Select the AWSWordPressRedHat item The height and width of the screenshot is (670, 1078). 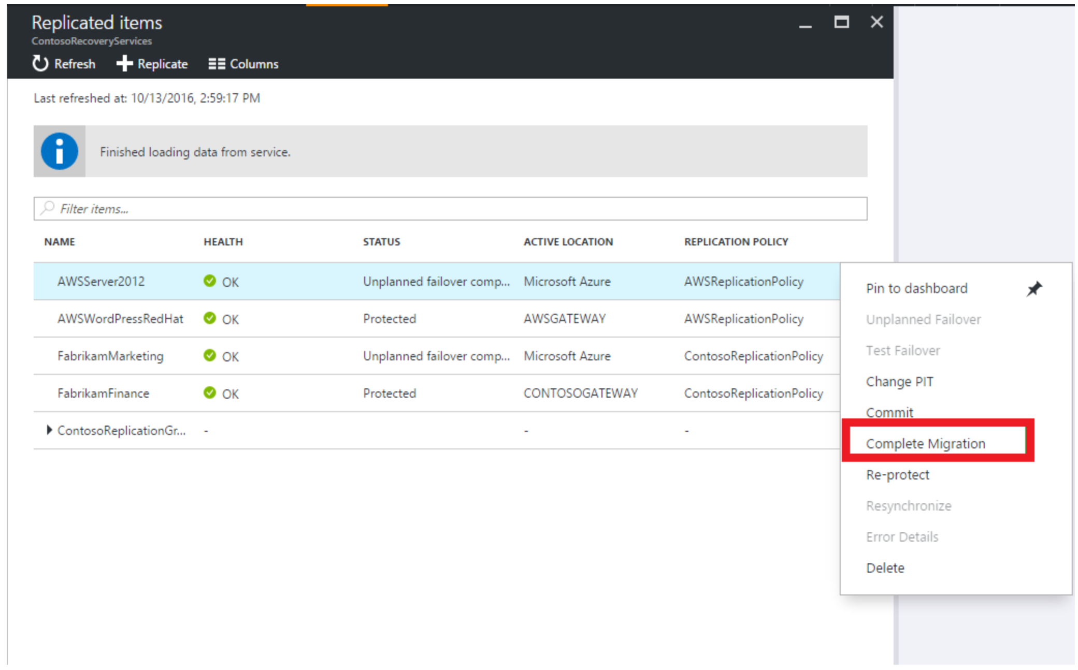120,318
